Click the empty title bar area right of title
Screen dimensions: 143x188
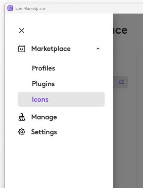(x=94, y=8)
